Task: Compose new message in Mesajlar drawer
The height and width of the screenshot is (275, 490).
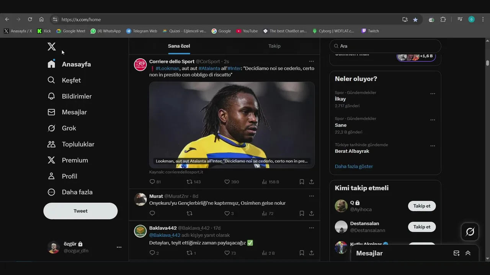Action: 456,253
